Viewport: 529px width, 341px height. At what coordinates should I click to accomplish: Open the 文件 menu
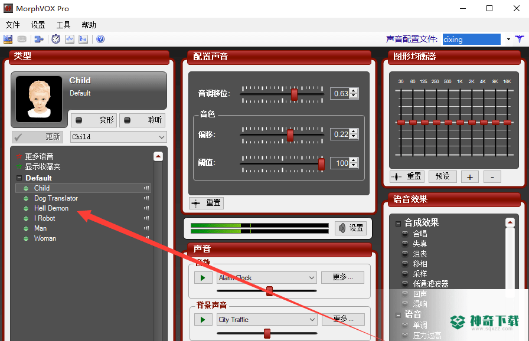(x=13, y=25)
